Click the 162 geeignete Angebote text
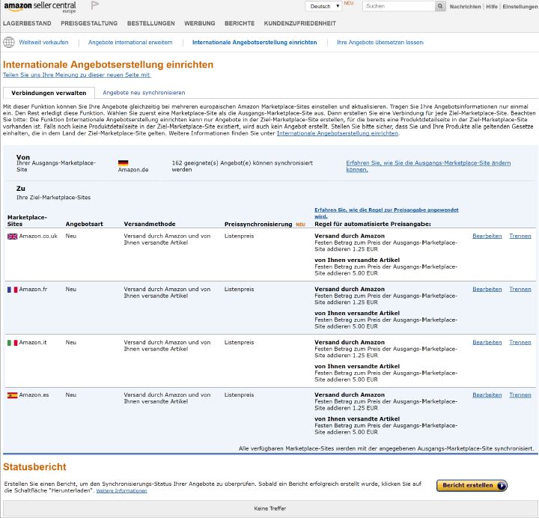Viewport: 539px width, 518px height. tap(243, 166)
